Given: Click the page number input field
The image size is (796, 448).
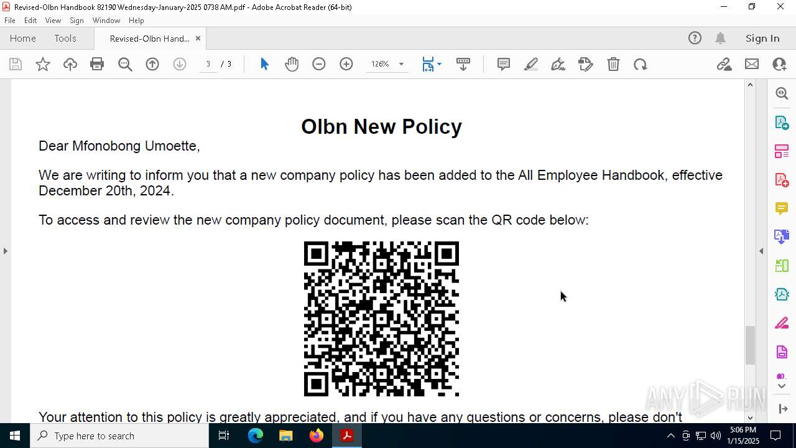Looking at the screenshot, I should (208, 64).
